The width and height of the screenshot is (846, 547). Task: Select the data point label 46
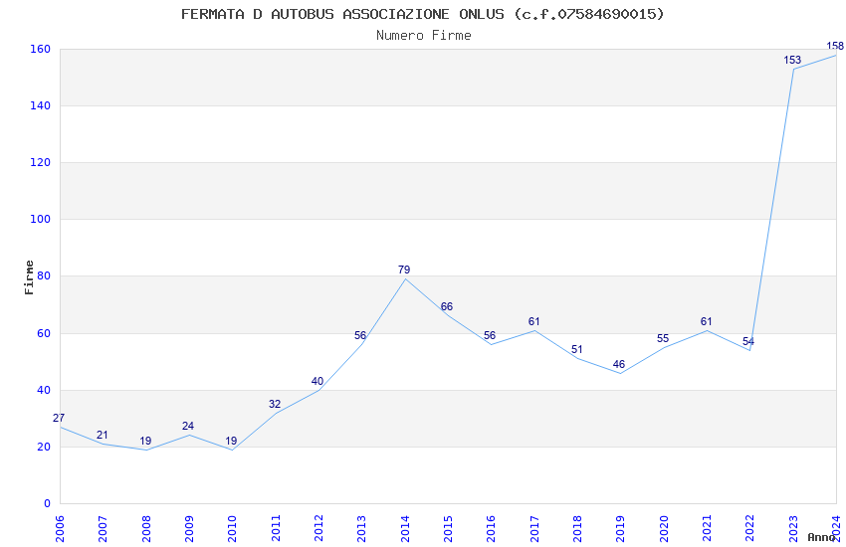[619, 364]
